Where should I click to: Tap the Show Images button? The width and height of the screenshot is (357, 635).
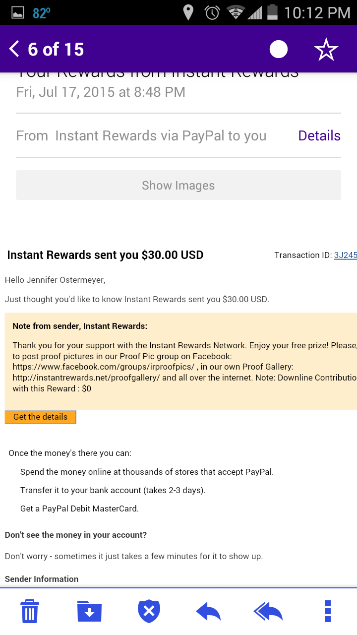[178, 185]
